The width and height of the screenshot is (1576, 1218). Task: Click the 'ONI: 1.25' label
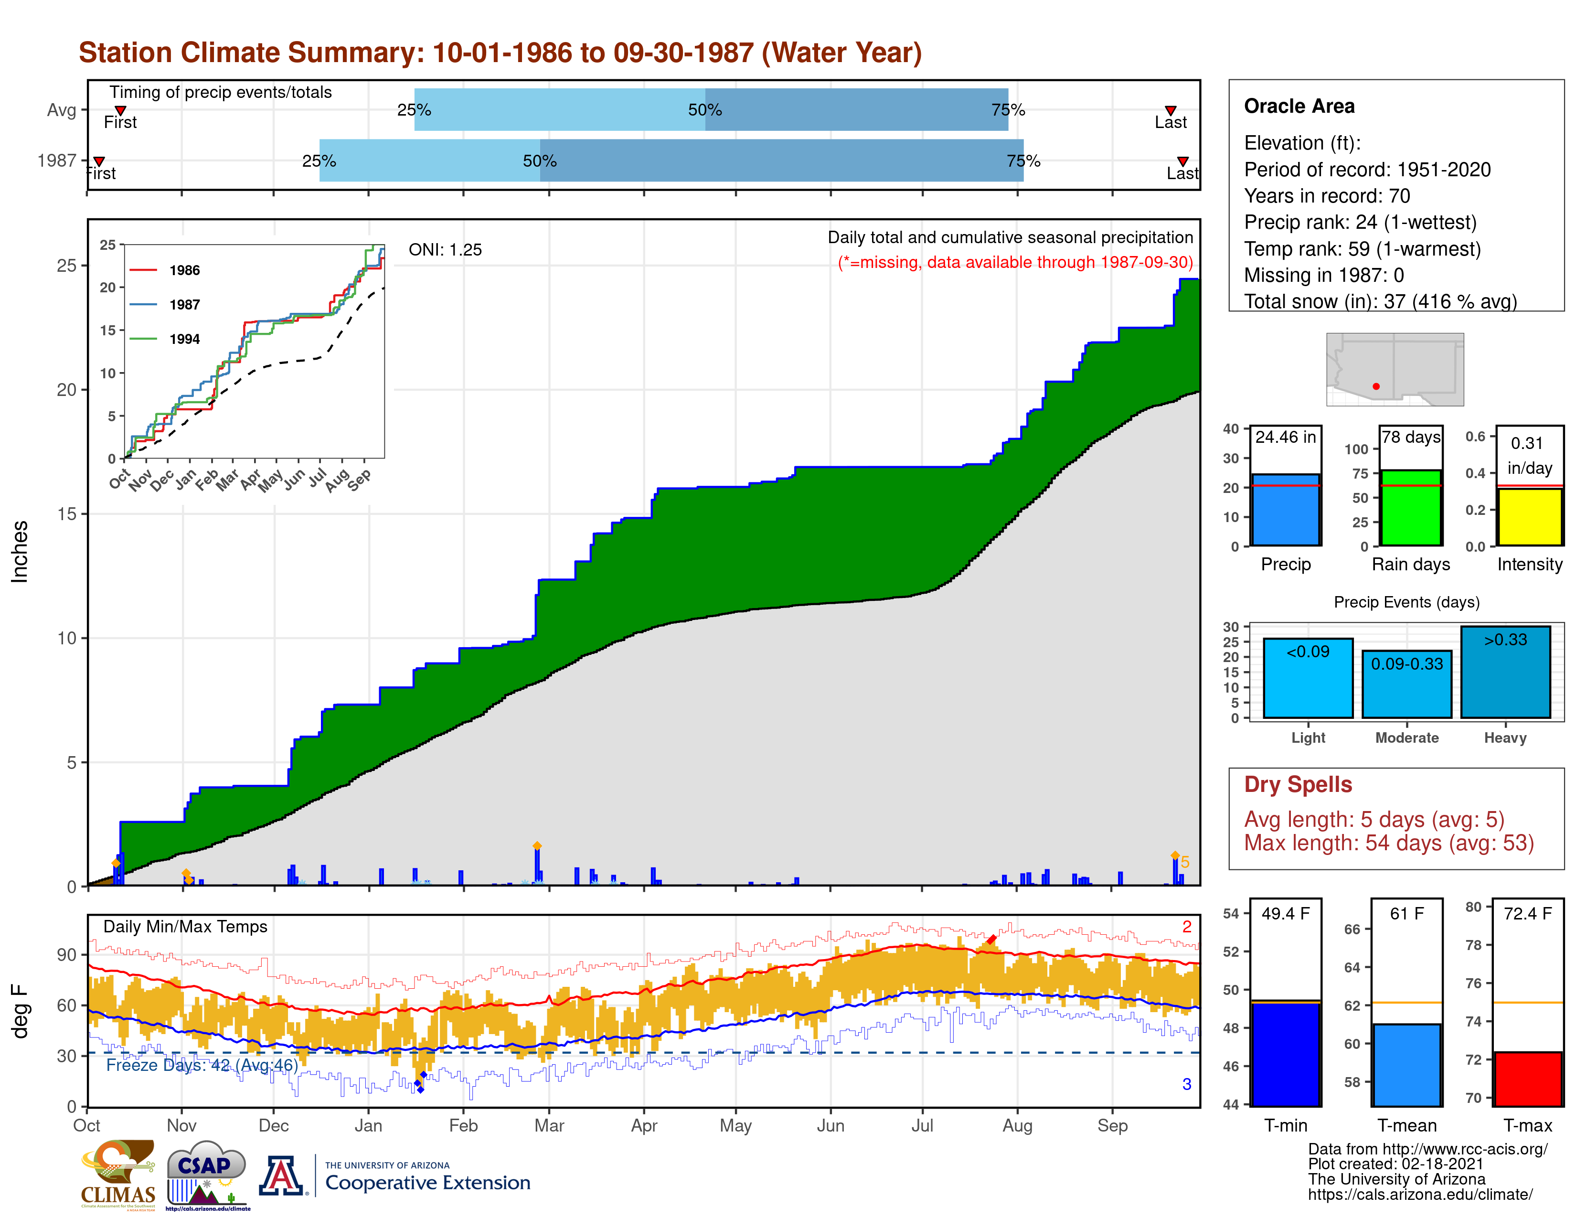click(445, 250)
